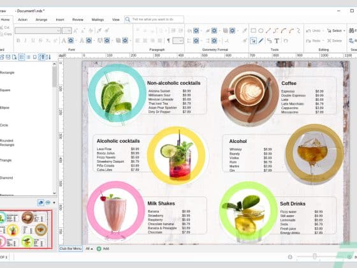This screenshot has height=268, width=357.
Task: Toggle the highlighted thumbnails view button
Action: 22,57
